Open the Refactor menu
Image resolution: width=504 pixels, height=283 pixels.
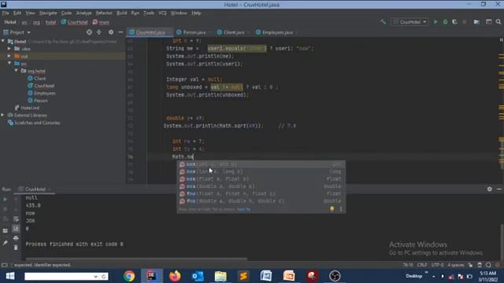104,13
